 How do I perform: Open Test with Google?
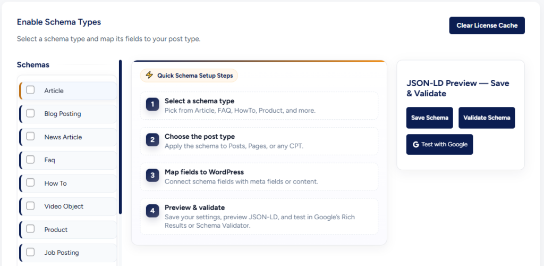click(439, 144)
